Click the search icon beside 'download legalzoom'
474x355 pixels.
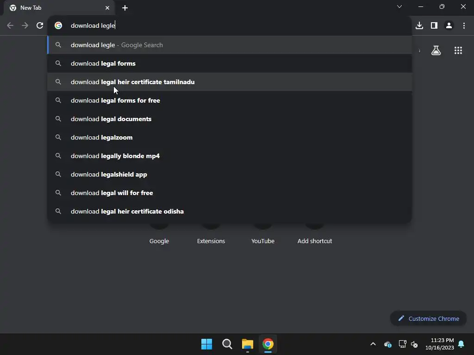click(x=58, y=137)
